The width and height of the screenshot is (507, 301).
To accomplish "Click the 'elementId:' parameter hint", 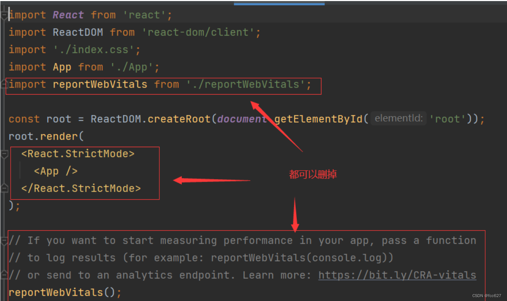I will (399, 118).
